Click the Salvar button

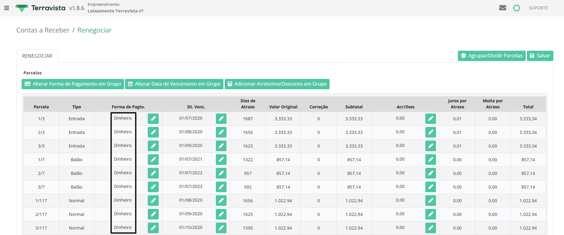click(540, 56)
